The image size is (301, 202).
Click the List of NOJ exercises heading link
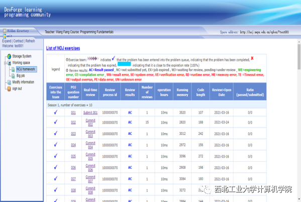[63, 48]
